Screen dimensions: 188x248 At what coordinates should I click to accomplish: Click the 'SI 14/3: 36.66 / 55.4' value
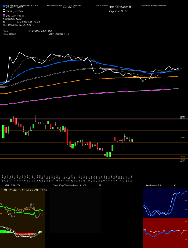pyautogui.click(x=29, y=22)
